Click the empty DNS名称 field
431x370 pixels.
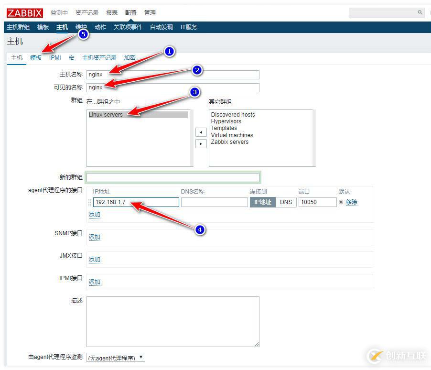point(215,202)
